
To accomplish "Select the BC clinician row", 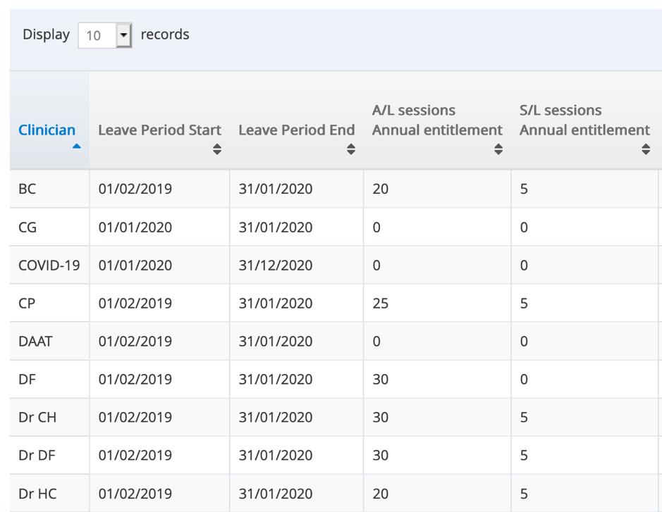I will [27, 189].
